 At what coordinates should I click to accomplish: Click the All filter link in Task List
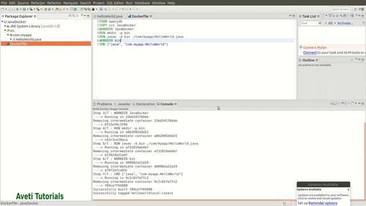[x=330, y=23]
